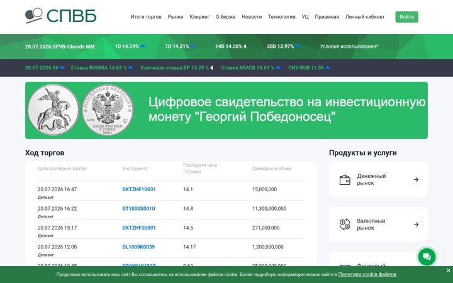Click the CNY-RUB 11.56 ticker
The width and height of the screenshot is (453, 283).
tap(306, 67)
